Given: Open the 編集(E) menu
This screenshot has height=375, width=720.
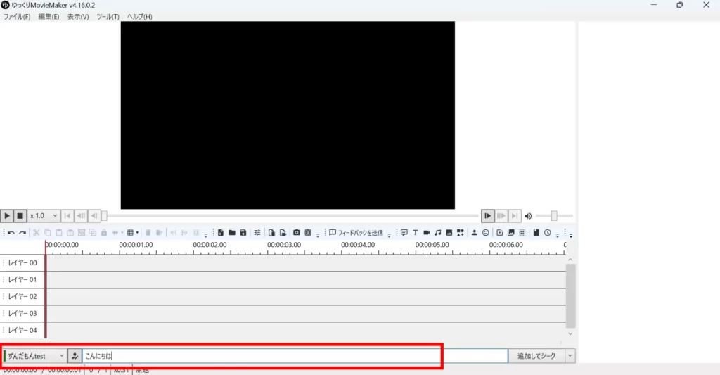Looking at the screenshot, I should pos(49,17).
